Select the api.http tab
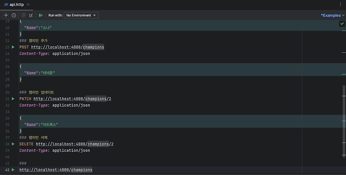Viewport: 346px width, 175px height. click(14, 5)
